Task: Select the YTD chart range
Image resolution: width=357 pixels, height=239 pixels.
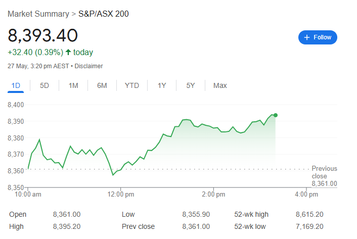Action: (132, 85)
